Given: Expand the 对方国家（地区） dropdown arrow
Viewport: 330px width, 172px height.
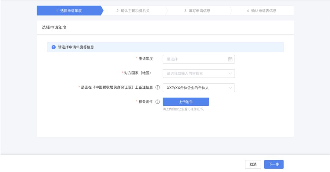Looking at the screenshot, I should [230, 74].
